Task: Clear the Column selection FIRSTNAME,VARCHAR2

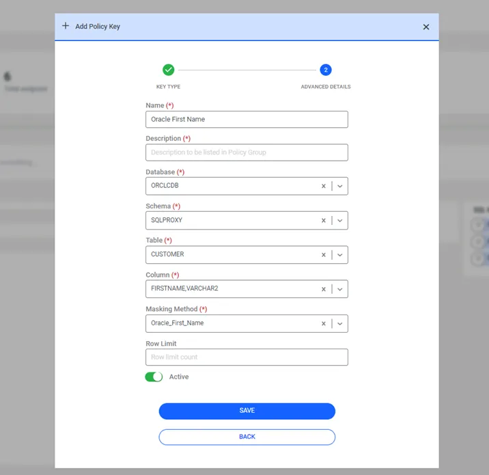Action: 324,289
